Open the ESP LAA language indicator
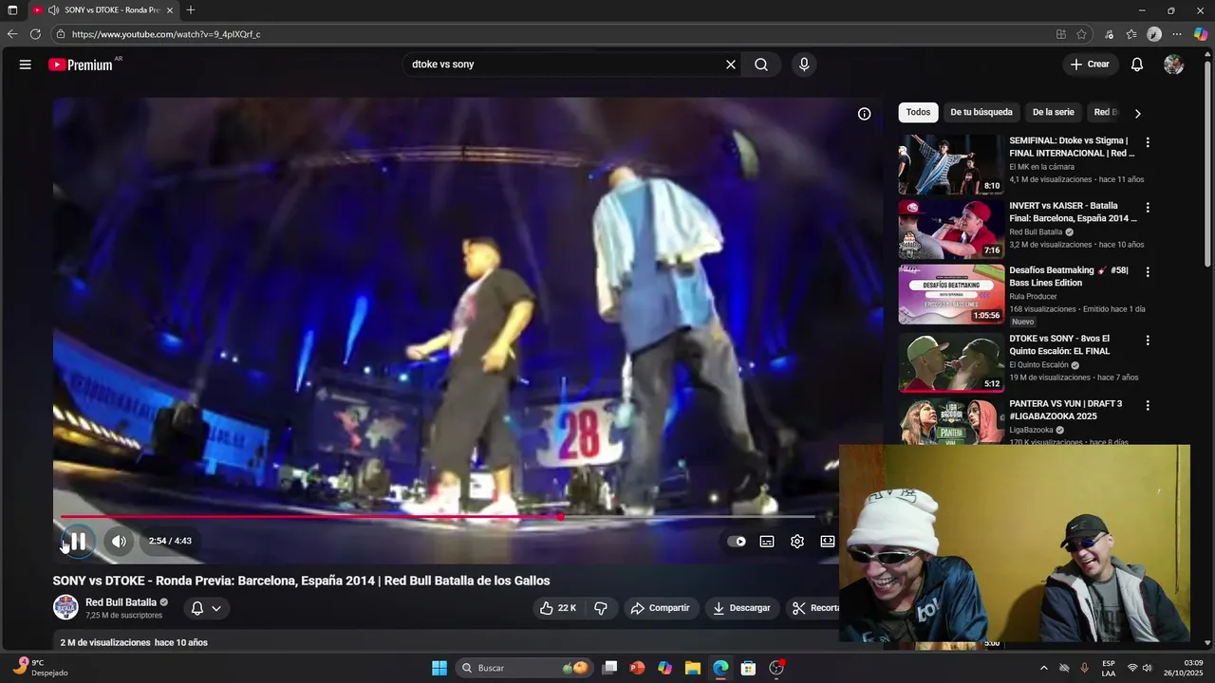 point(1109,668)
